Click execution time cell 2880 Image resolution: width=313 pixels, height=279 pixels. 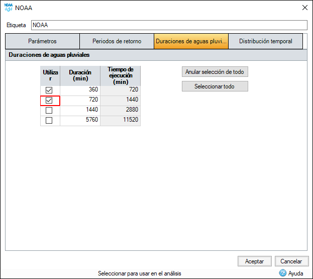pos(121,111)
